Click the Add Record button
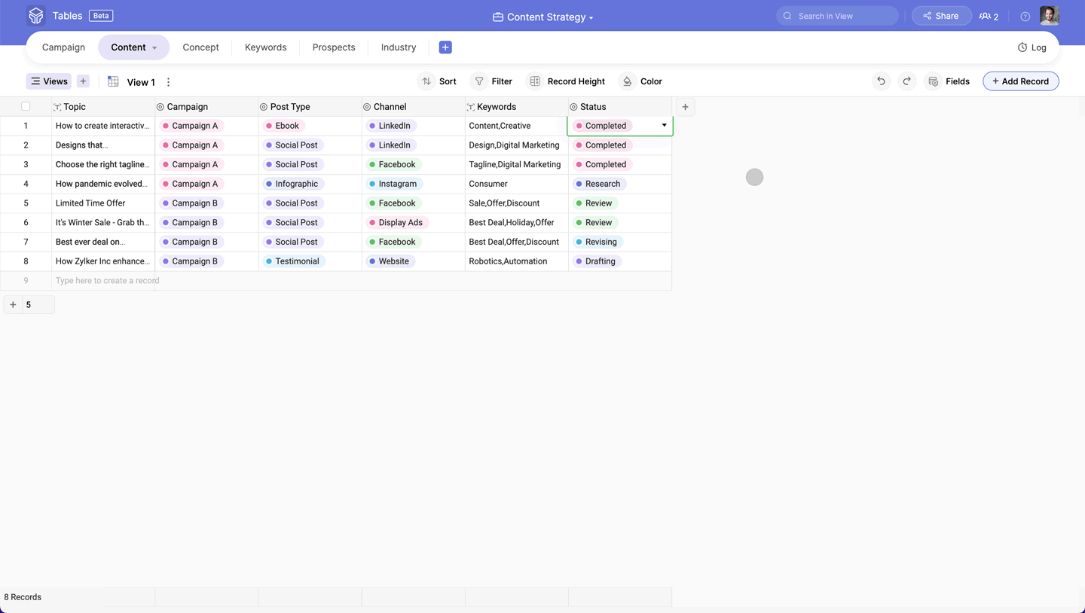Screen dimensions: 1085x613 click(x=1020, y=81)
